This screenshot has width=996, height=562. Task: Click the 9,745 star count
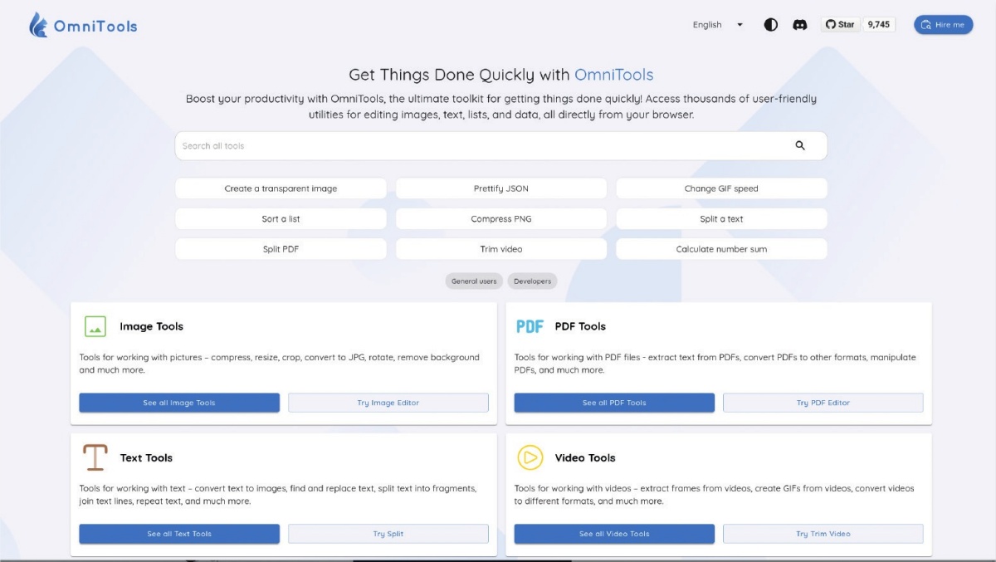point(879,25)
